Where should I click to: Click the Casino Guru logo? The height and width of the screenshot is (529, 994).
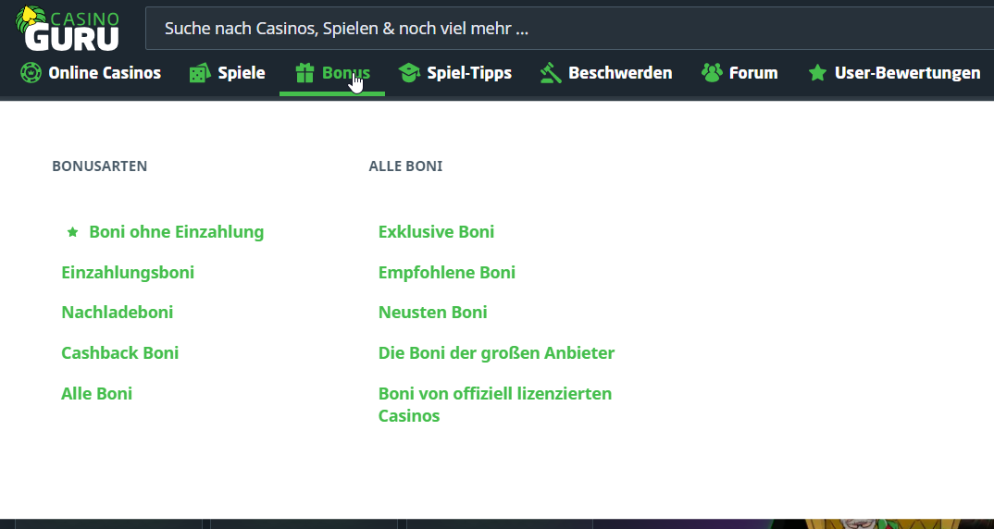pyautogui.click(x=68, y=28)
